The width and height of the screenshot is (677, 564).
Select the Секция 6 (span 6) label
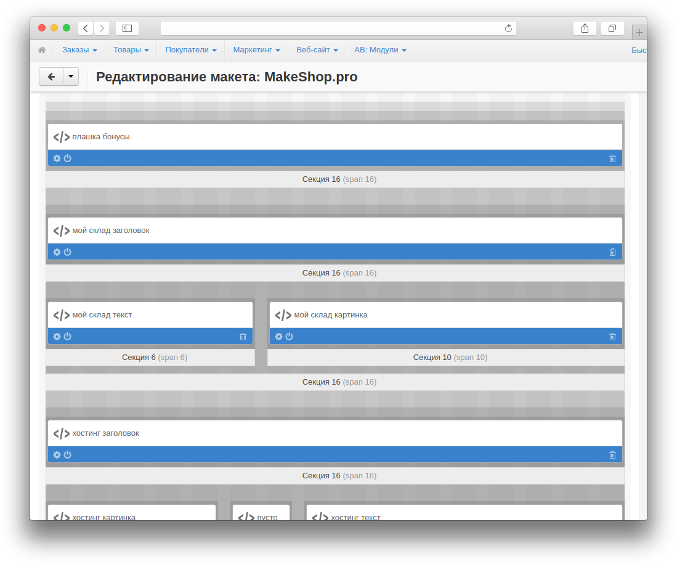155,358
